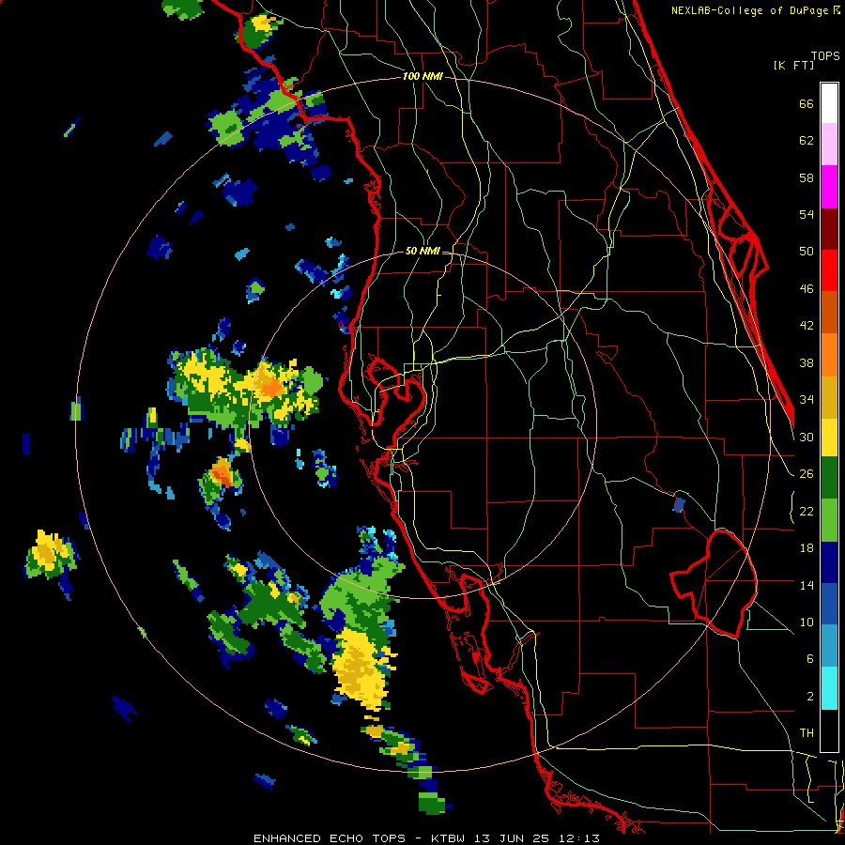Select the dark red (maroon) legend swatch
This screenshot has height=845, width=845.
click(x=829, y=229)
